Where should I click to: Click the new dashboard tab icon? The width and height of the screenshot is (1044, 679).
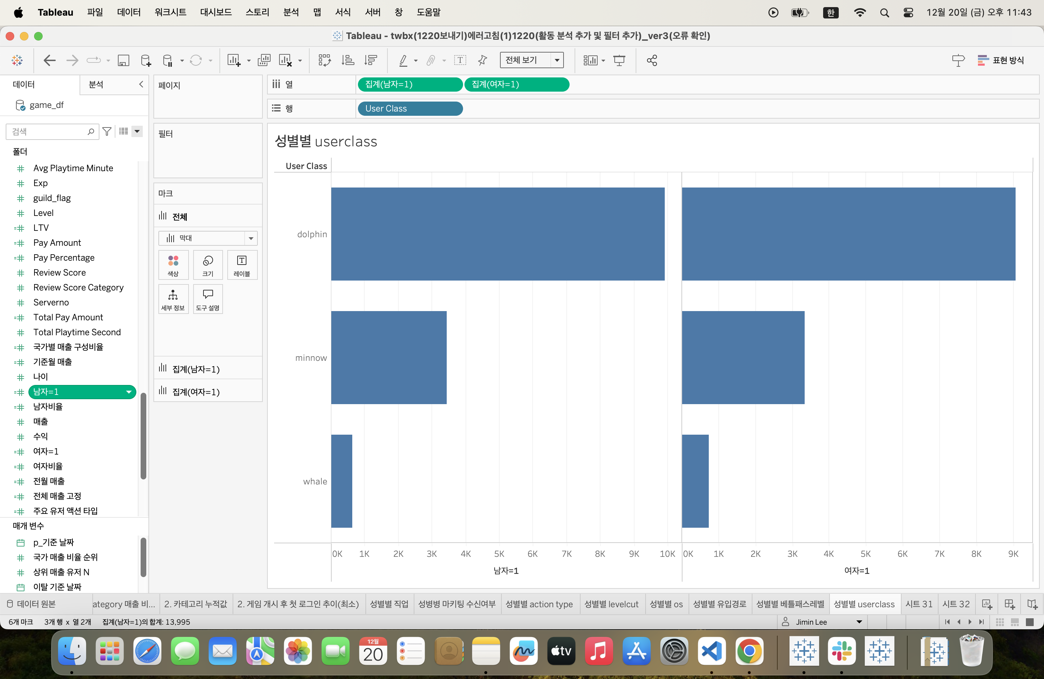pos(1009,604)
